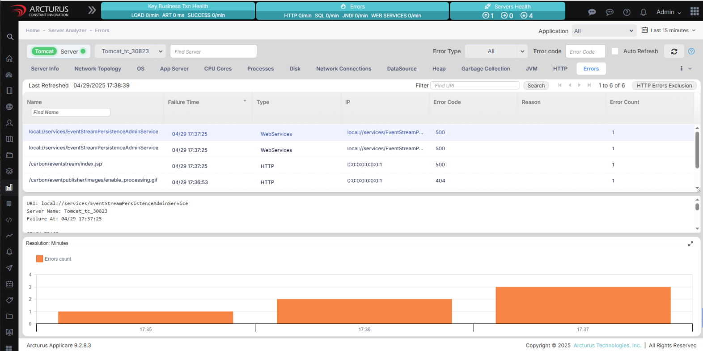Open the book icon at sidebar bottom
Image resolution: width=703 pixels, height=351 pixels.
9,332
